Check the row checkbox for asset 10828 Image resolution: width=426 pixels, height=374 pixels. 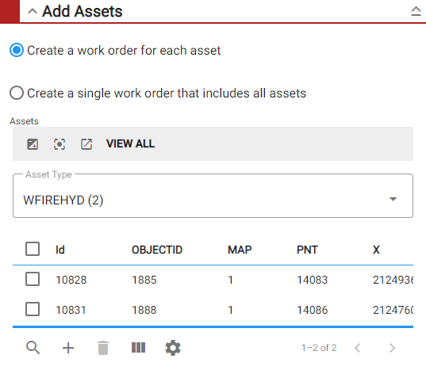point(33,279)
